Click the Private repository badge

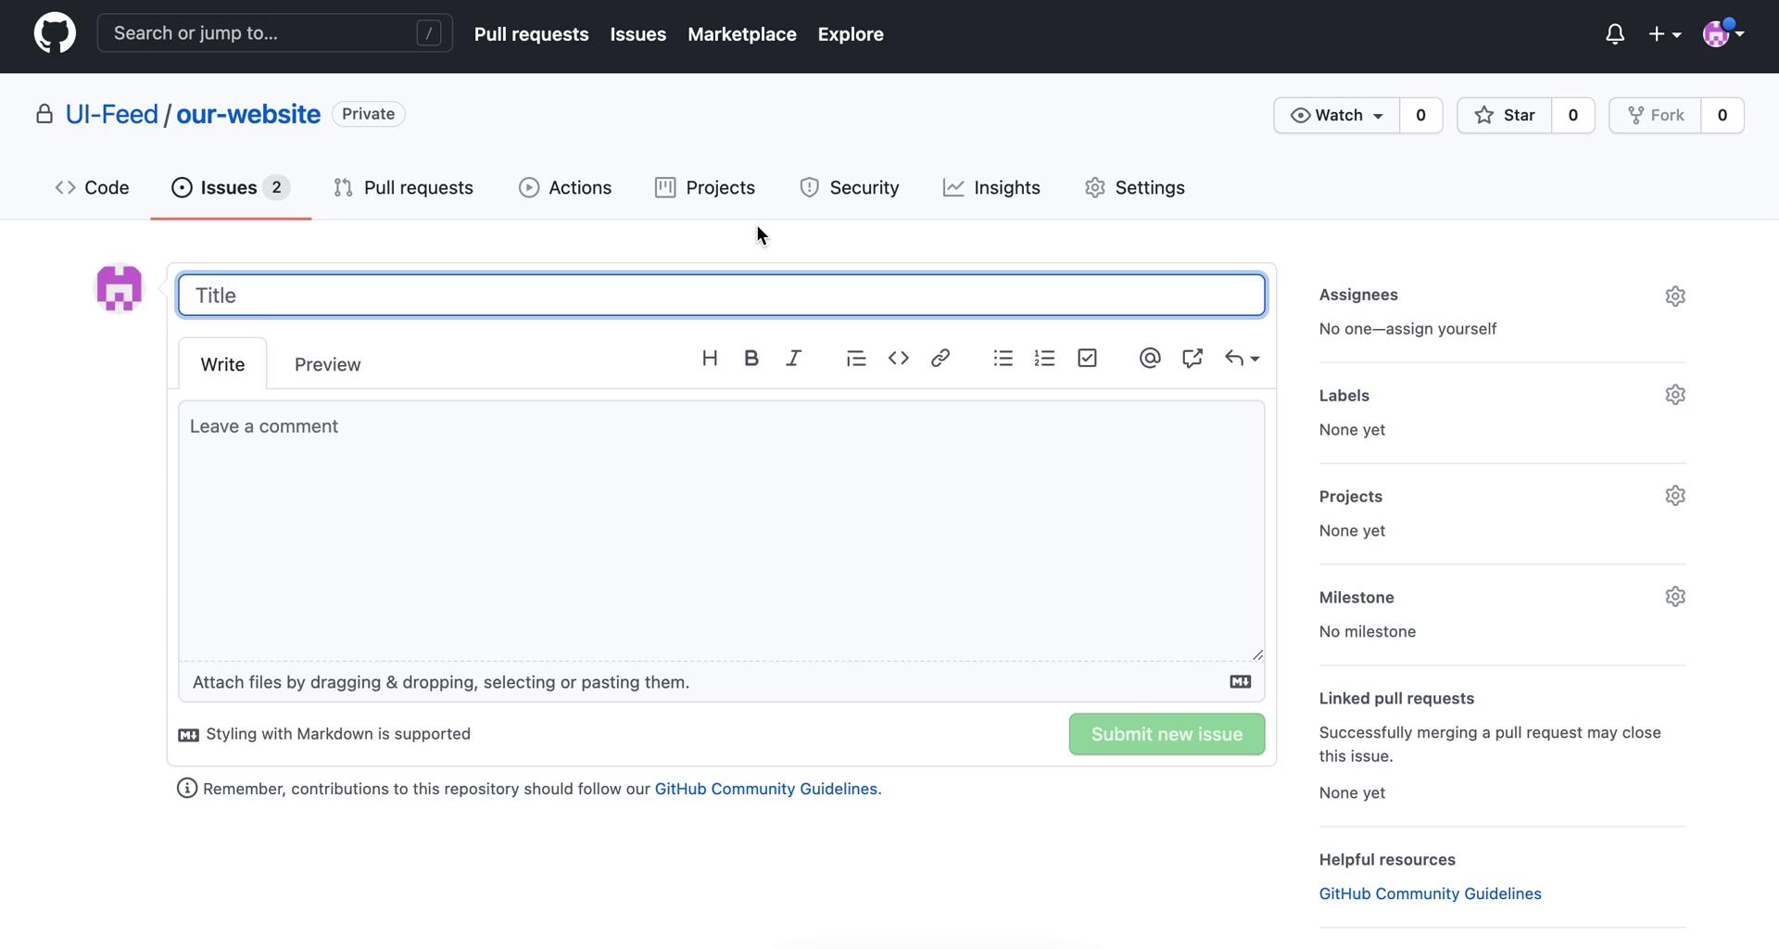coord(368,114)
